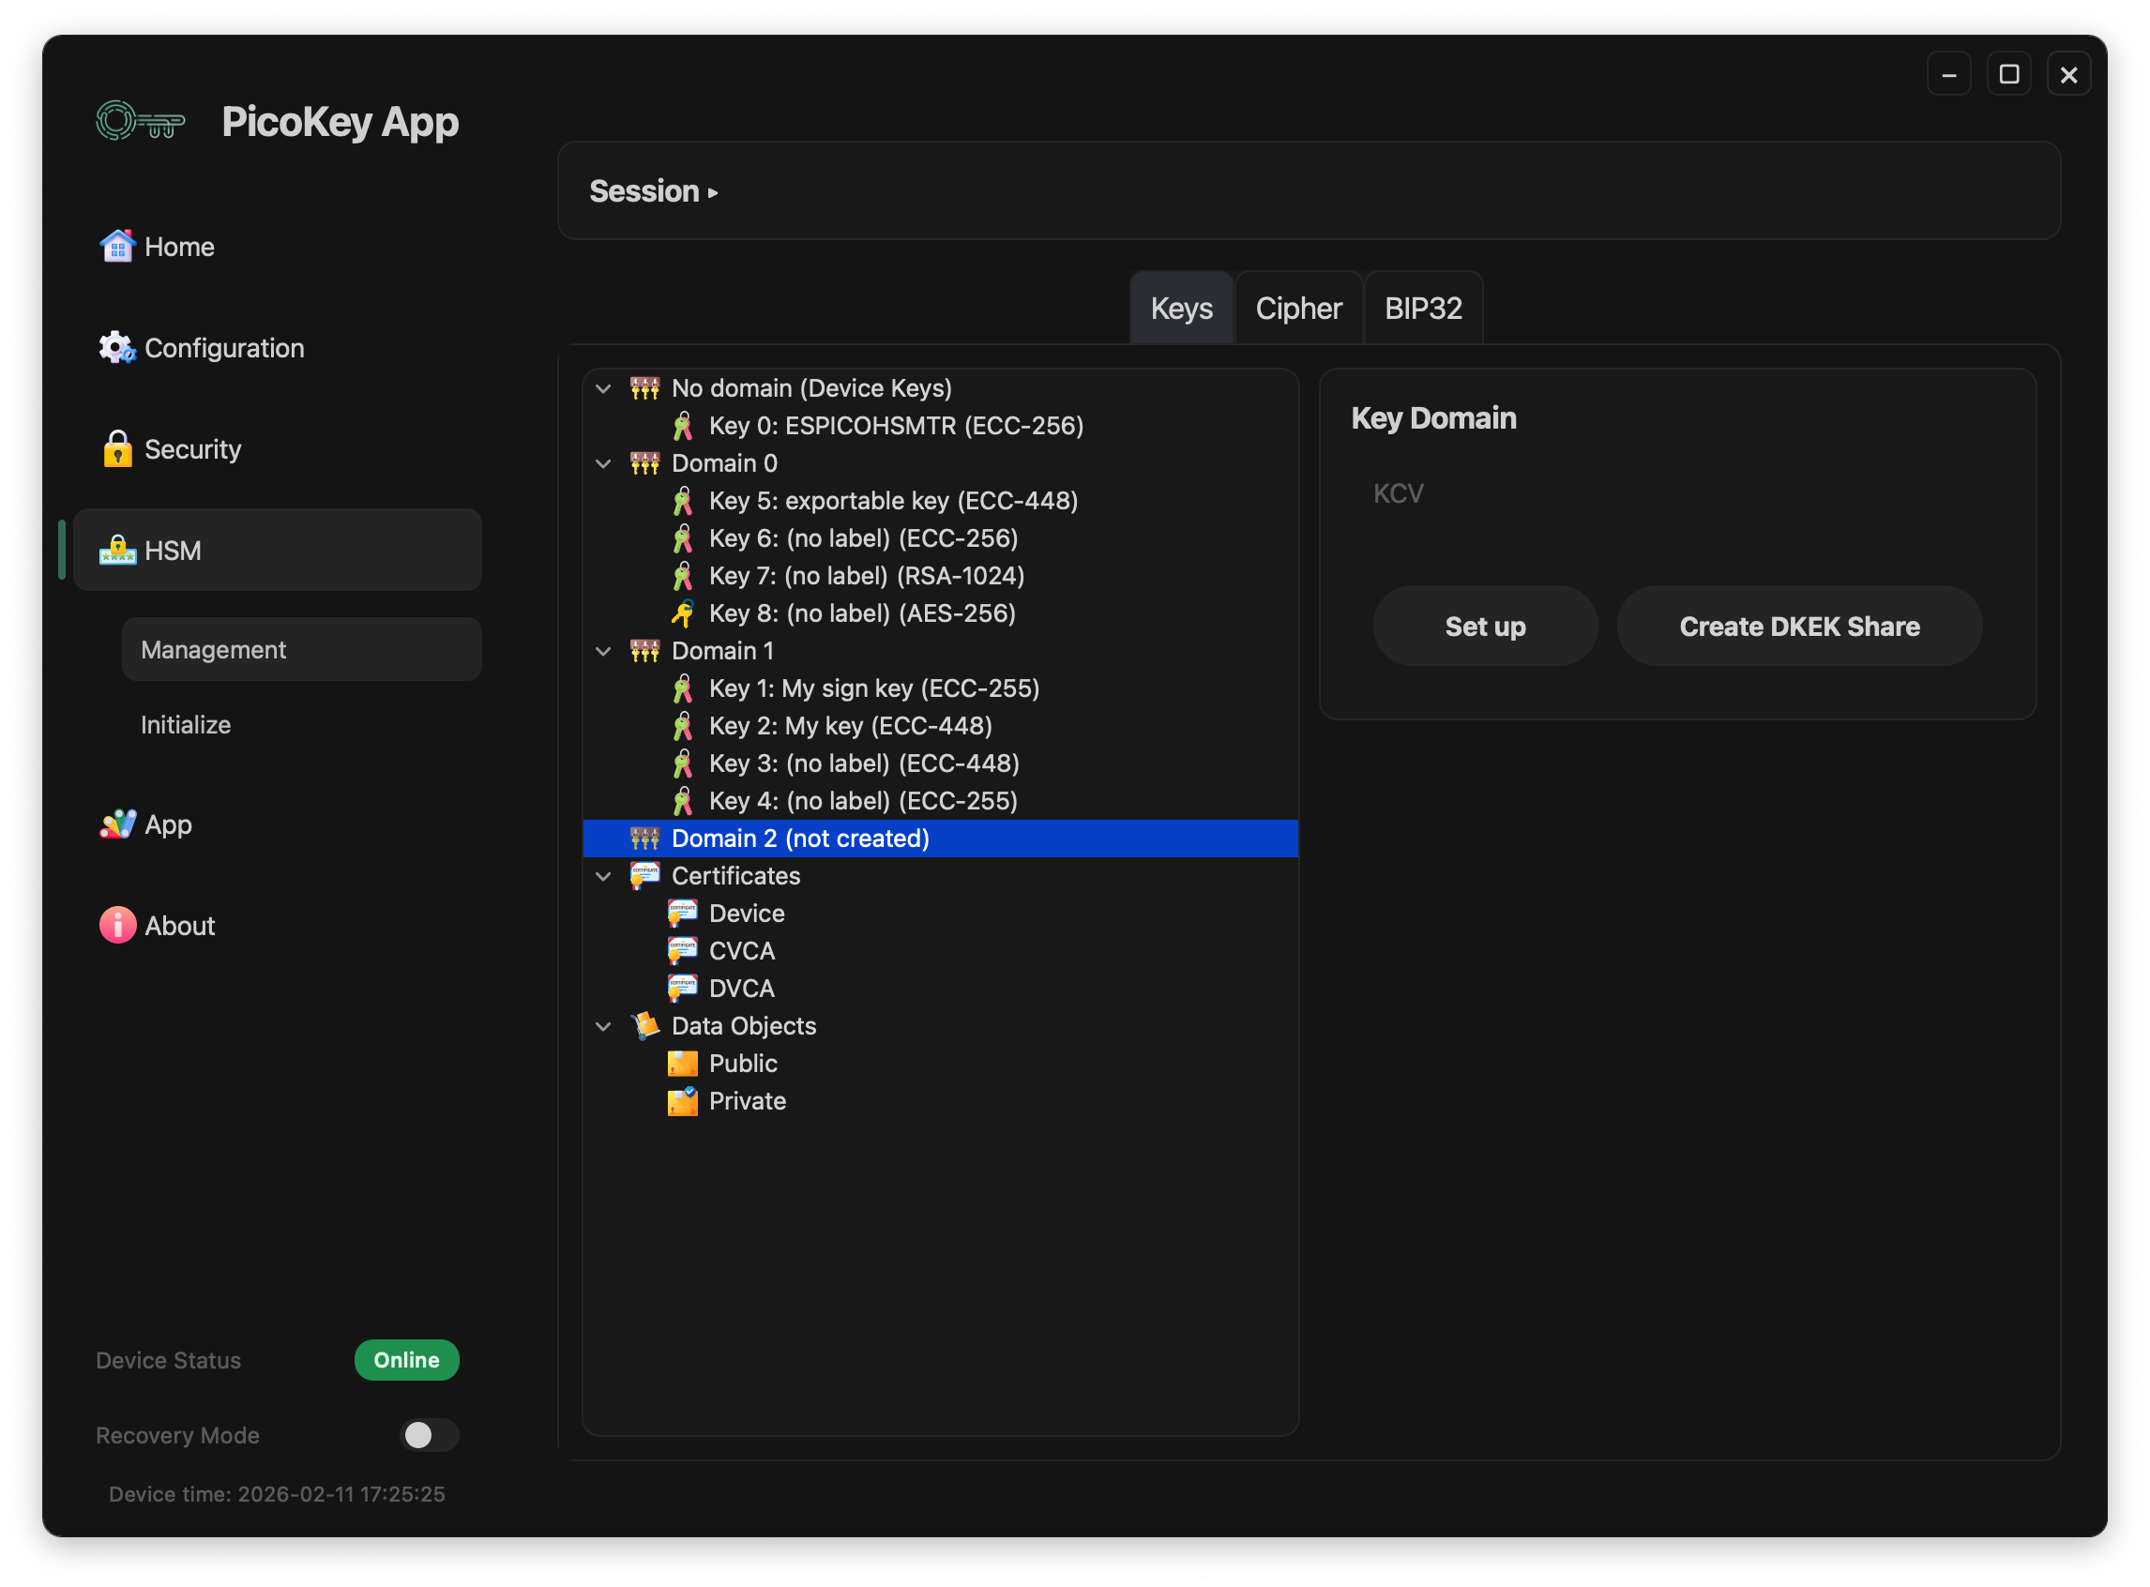Screen dimensions: 2150x1587
Task: Open the Home section in sidebar
Action: click(x=178, y=247)
